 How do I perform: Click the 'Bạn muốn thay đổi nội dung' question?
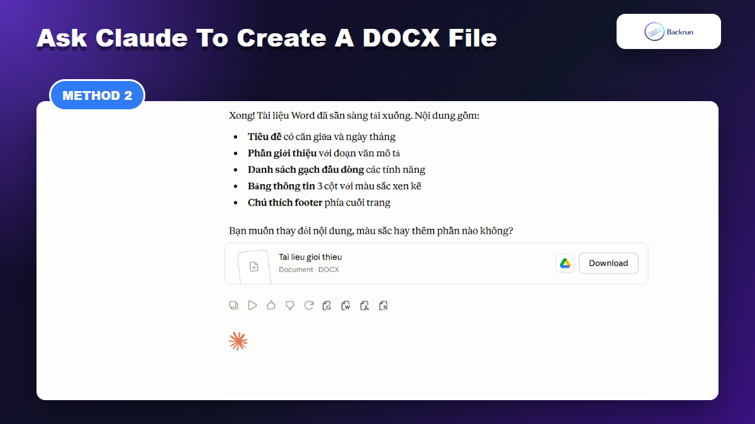(371, 231)
